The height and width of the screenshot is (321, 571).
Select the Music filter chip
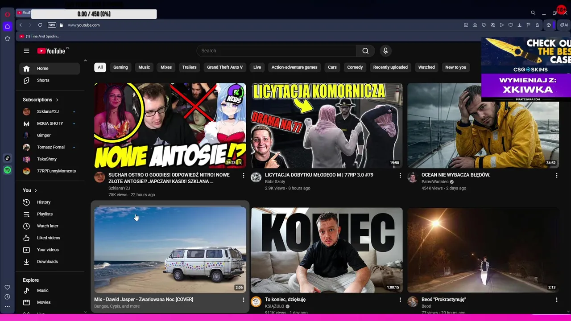point(144,67)
